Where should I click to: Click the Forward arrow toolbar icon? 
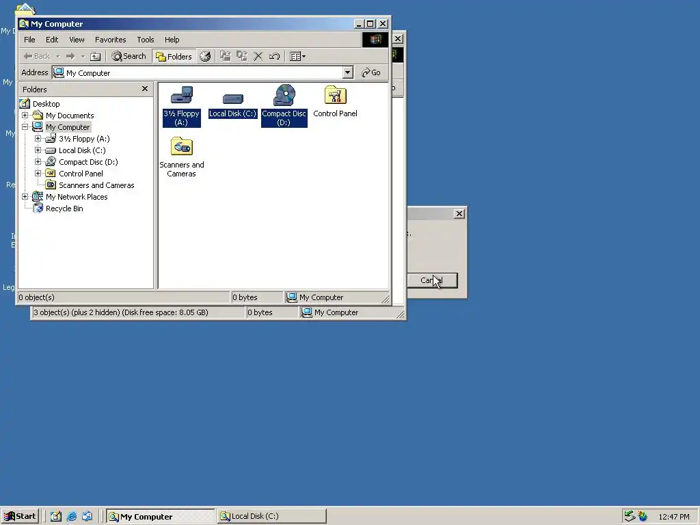70,56
